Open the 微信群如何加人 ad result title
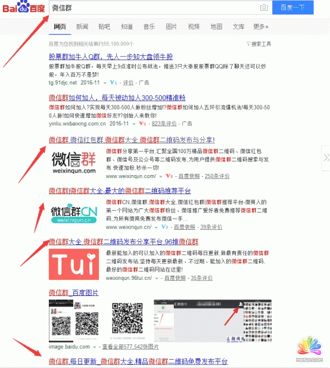The height and width of the screenshot is (368, 330). [x=117, y=98]
